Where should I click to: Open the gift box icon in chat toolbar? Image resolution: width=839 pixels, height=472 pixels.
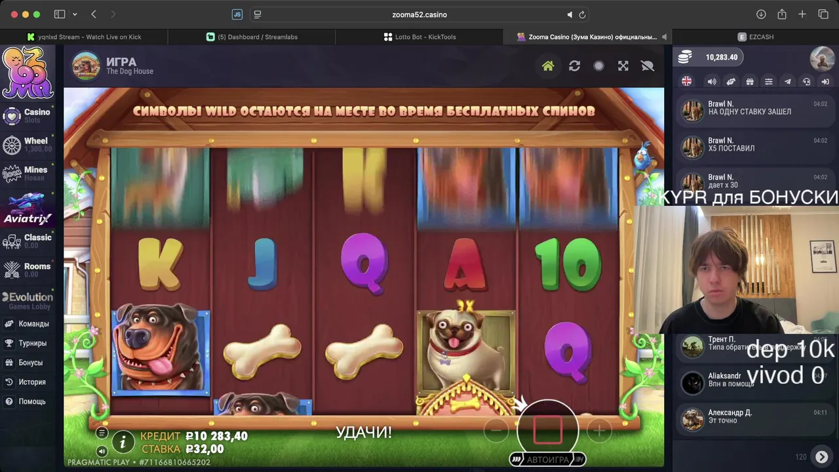750,81
